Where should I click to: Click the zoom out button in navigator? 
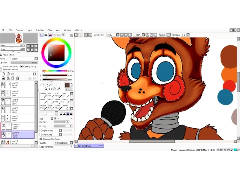tap(28, 46)
